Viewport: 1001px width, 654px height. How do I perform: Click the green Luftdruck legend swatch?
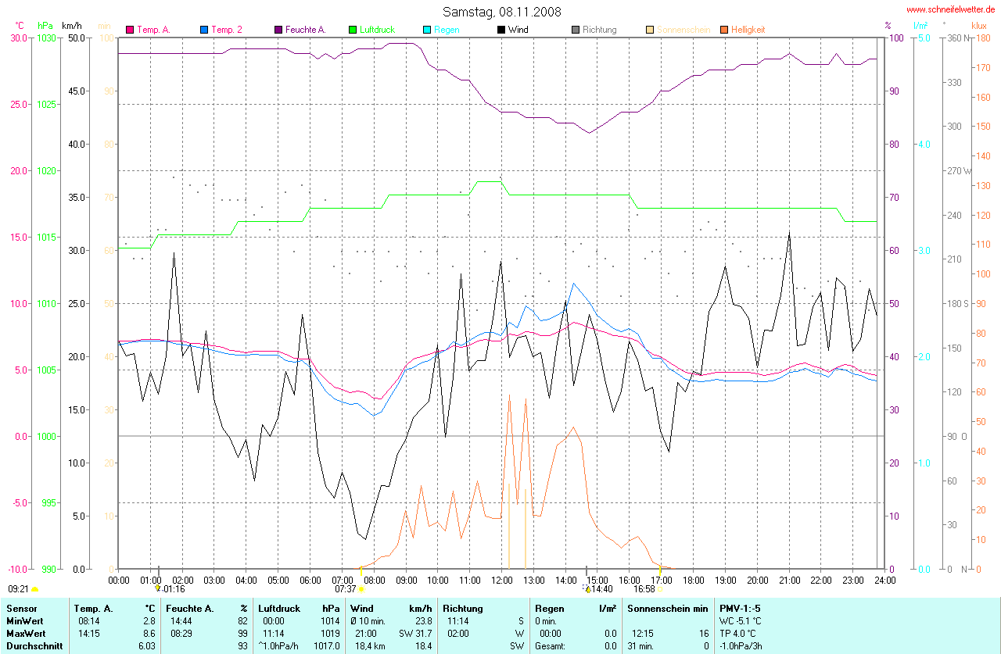click(x=353, y=30)
